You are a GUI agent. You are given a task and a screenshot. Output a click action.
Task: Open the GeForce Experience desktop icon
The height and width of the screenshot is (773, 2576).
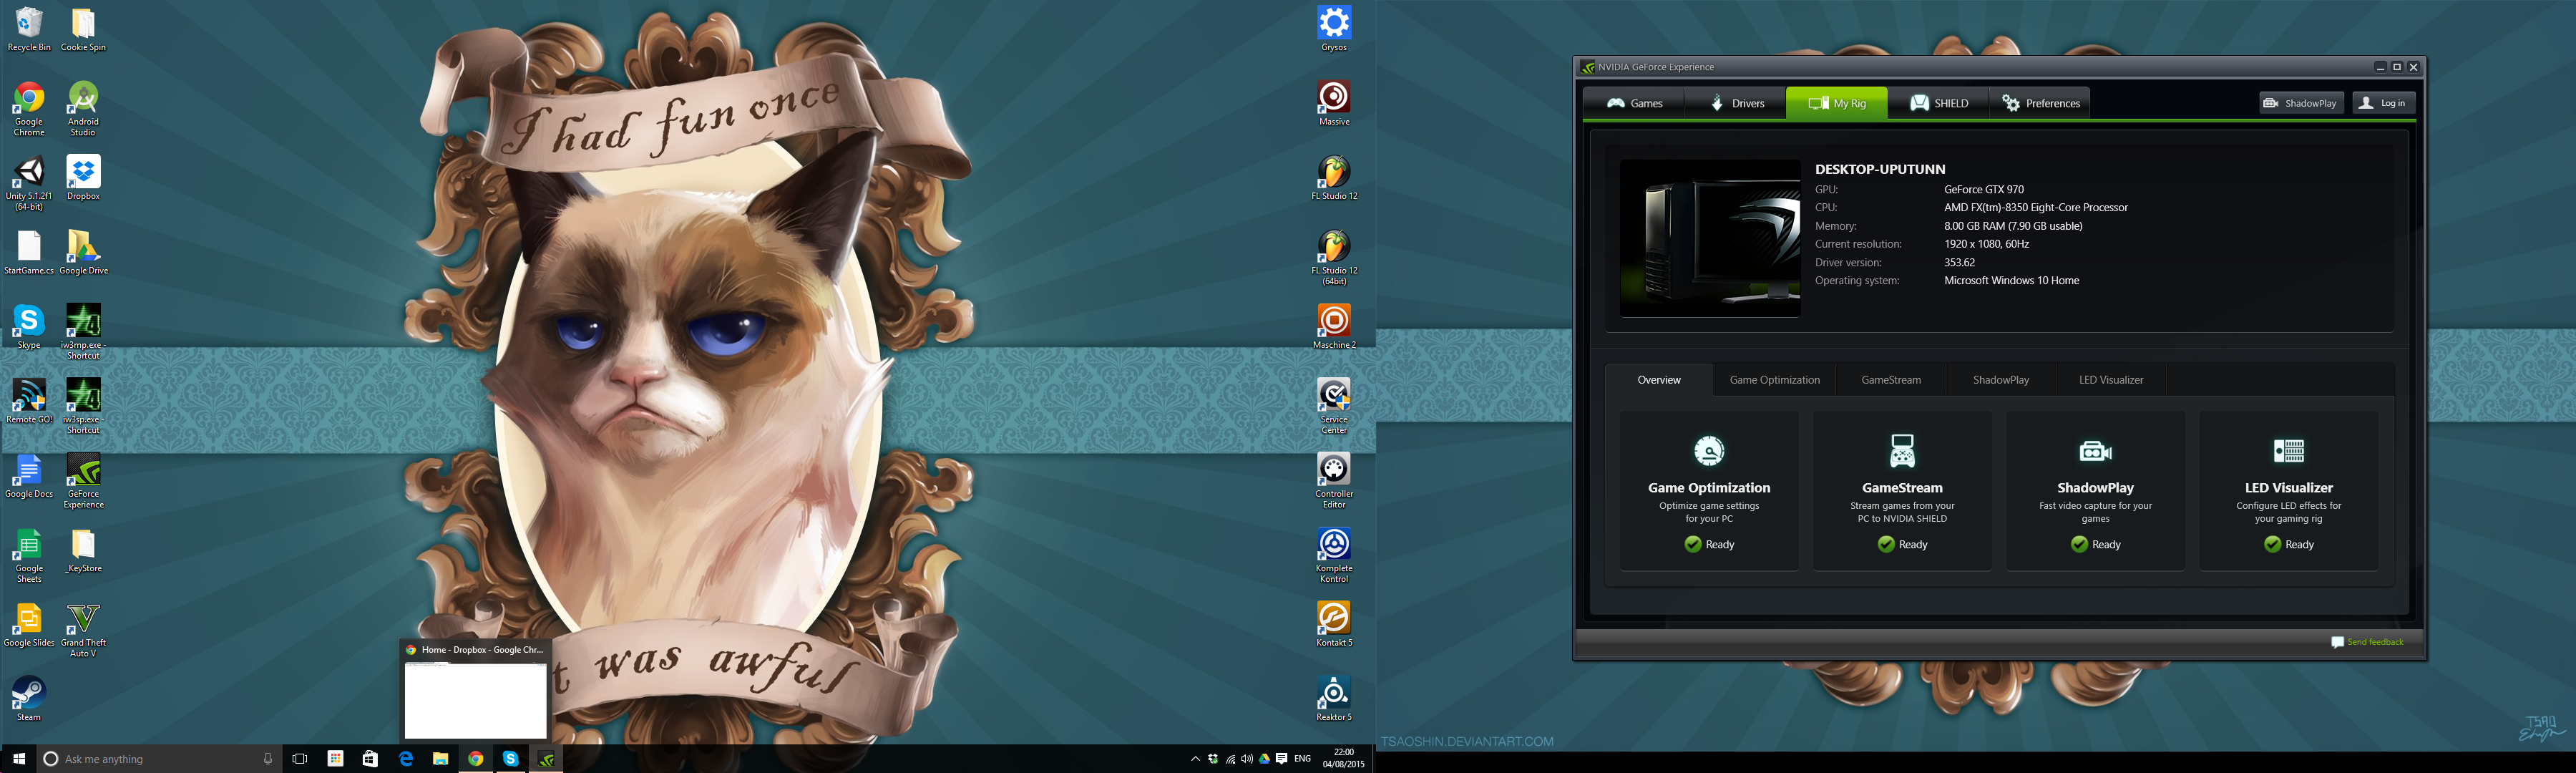tap(83, 481)
